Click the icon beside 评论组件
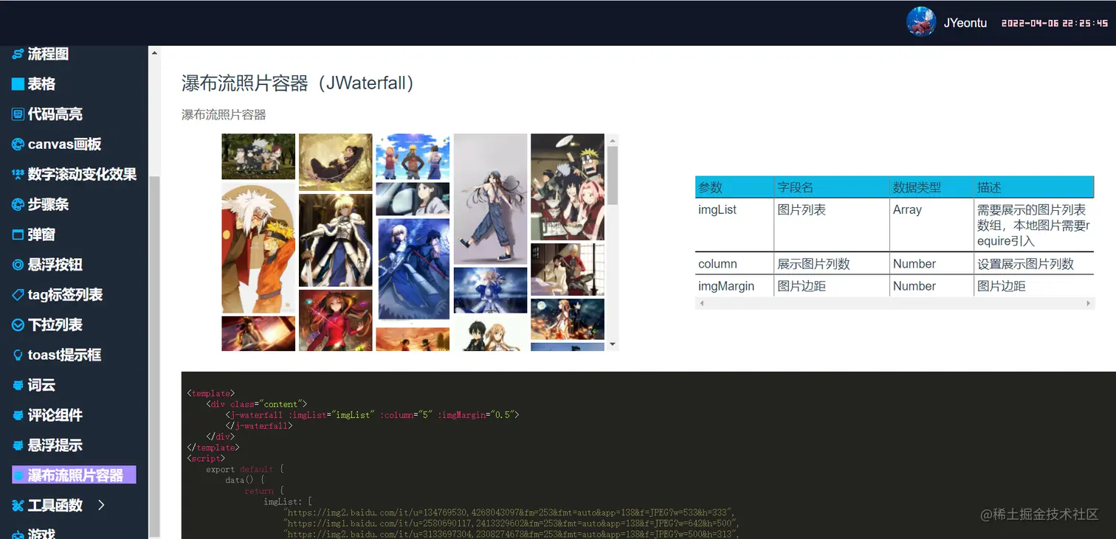This screenshot has width=1116, height=539. [18, 415]
